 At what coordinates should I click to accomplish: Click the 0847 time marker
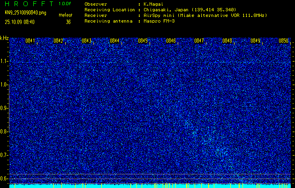pyautogui.click(x=199, y=41)
